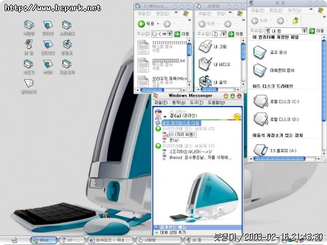Open address combo box in 사랑방 window
Viewport: 327px width, 245px height.
click(219, 34)
